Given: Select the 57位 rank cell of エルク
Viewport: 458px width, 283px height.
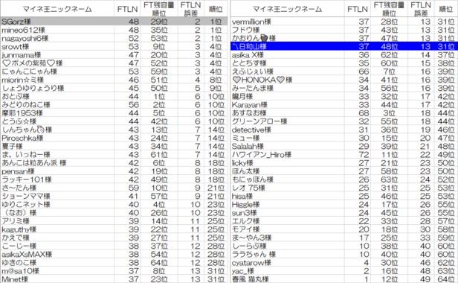Looking at the screenshot, I should click(446, 221).
